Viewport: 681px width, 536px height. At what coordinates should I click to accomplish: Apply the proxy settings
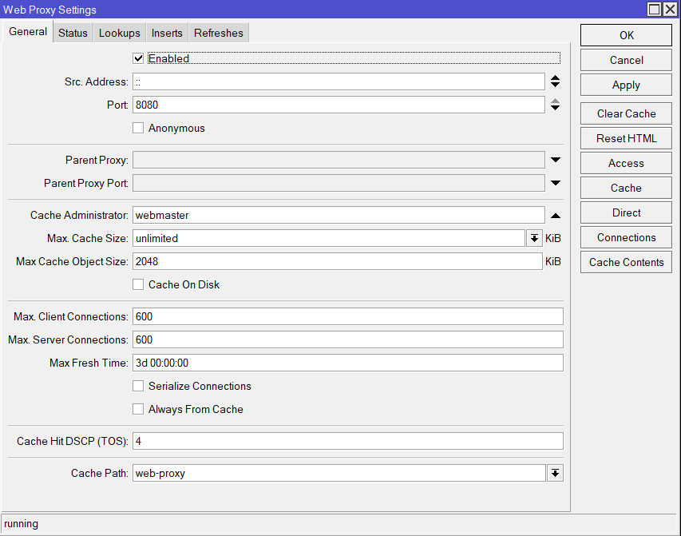pos(625,85)
